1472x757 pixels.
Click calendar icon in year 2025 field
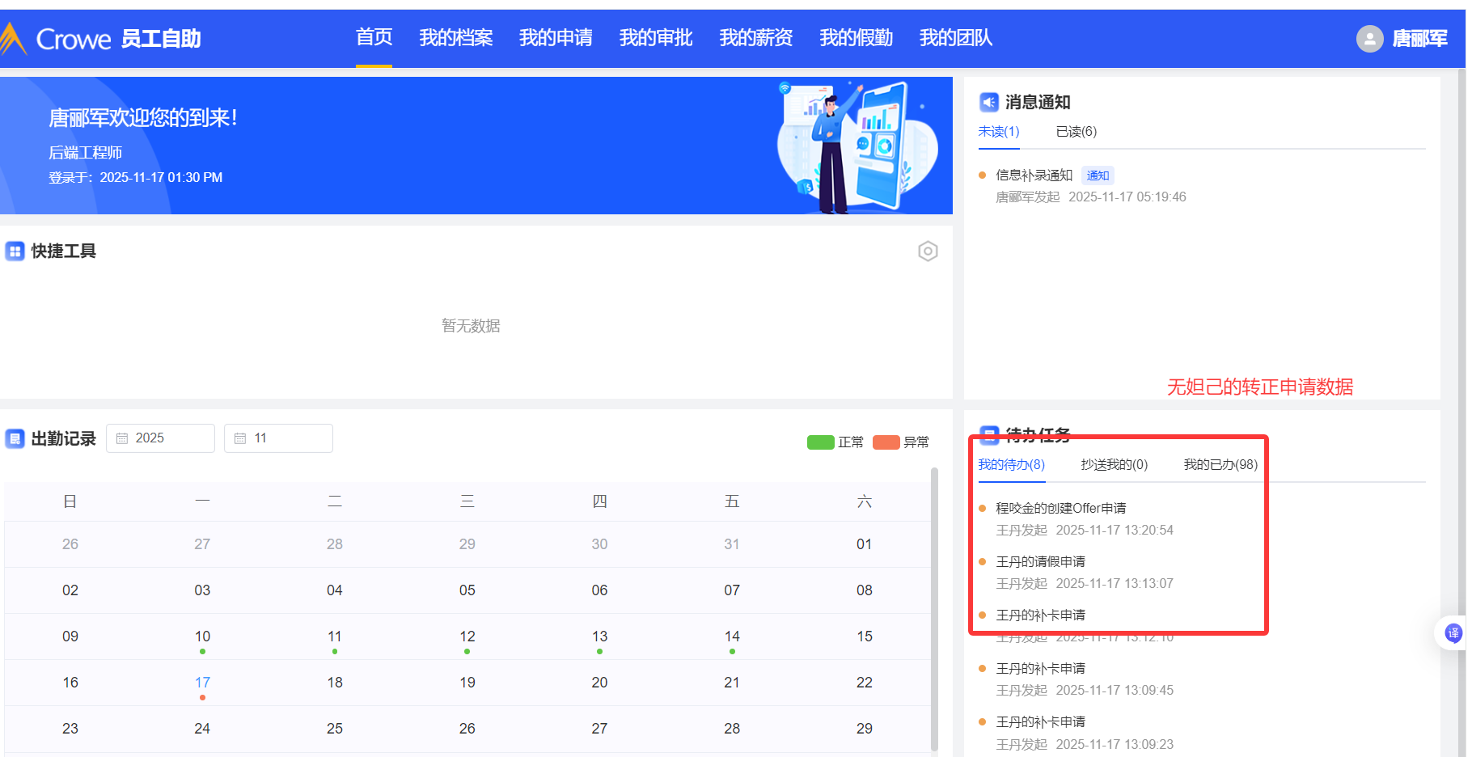(122, 438)
